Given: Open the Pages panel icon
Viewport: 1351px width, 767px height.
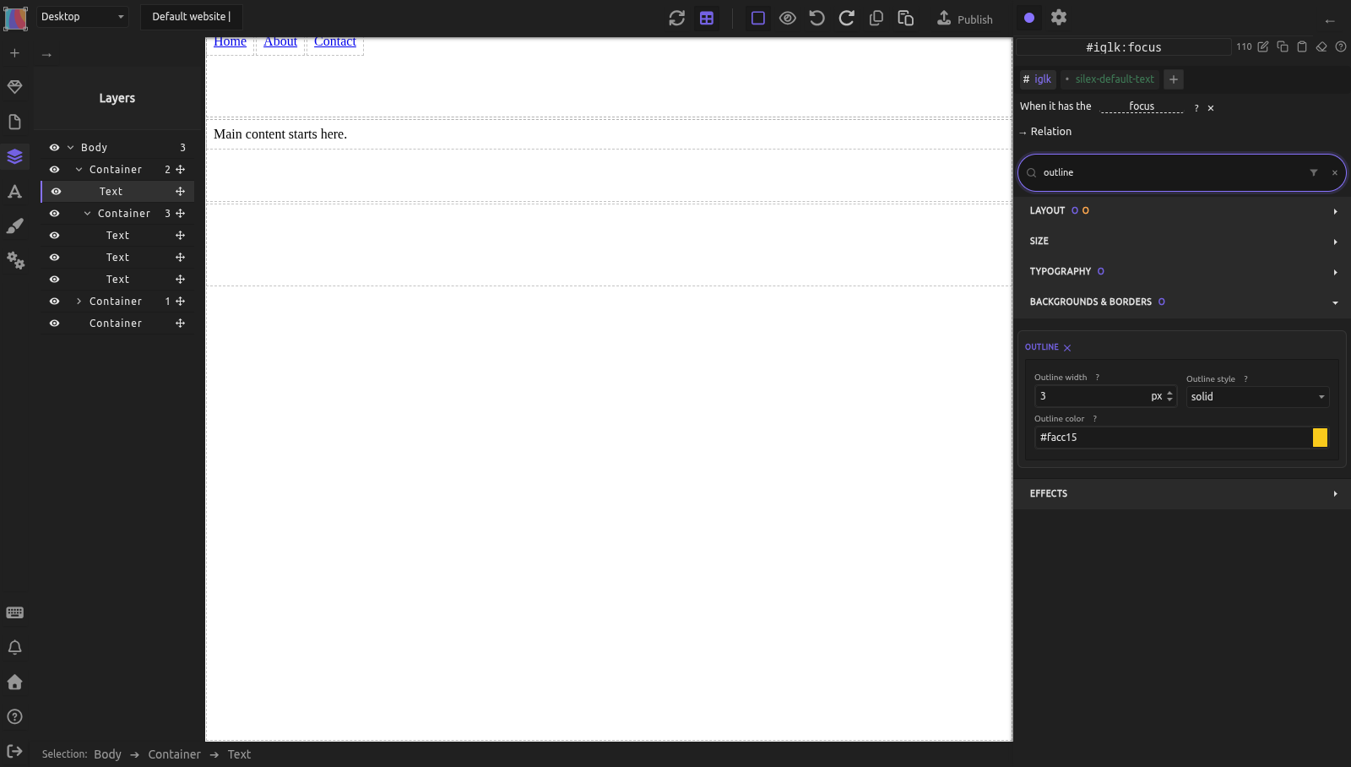Looking at the screenshot, I should coord(14,122).
